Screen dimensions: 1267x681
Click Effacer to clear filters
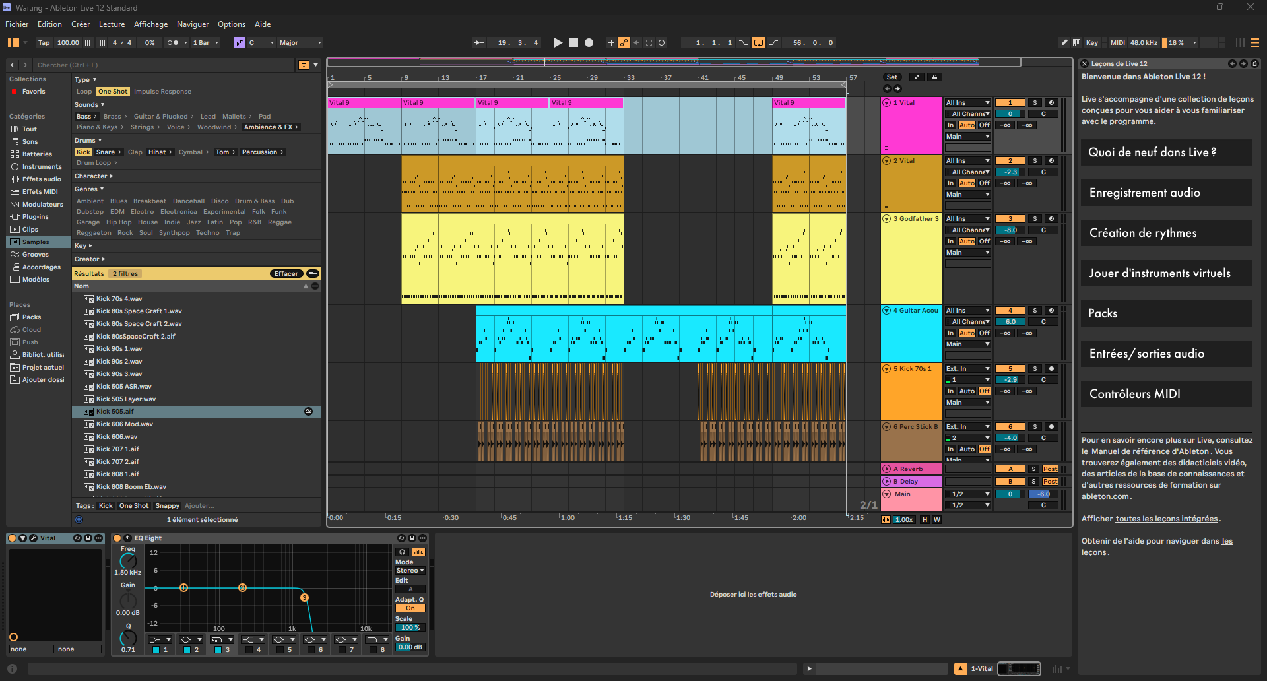click(x=286, y=274)
